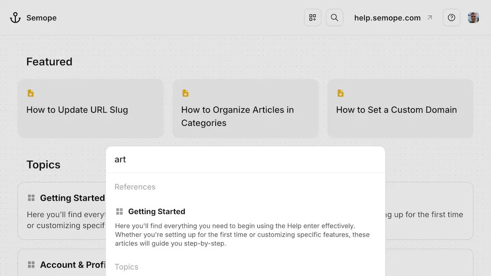
Task: Click the Semope brand name
Action: [x=41, y=18]
